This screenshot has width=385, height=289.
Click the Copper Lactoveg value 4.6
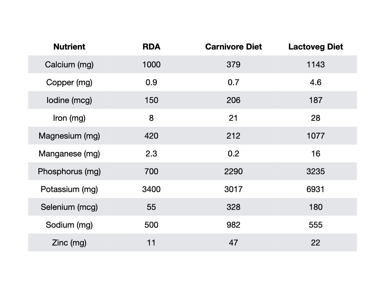(x=315, y=82)
